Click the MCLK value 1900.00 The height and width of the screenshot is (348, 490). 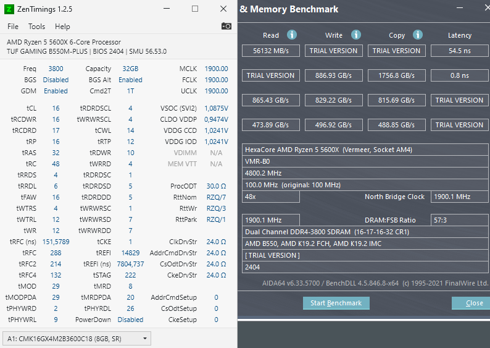coord(216,69)
